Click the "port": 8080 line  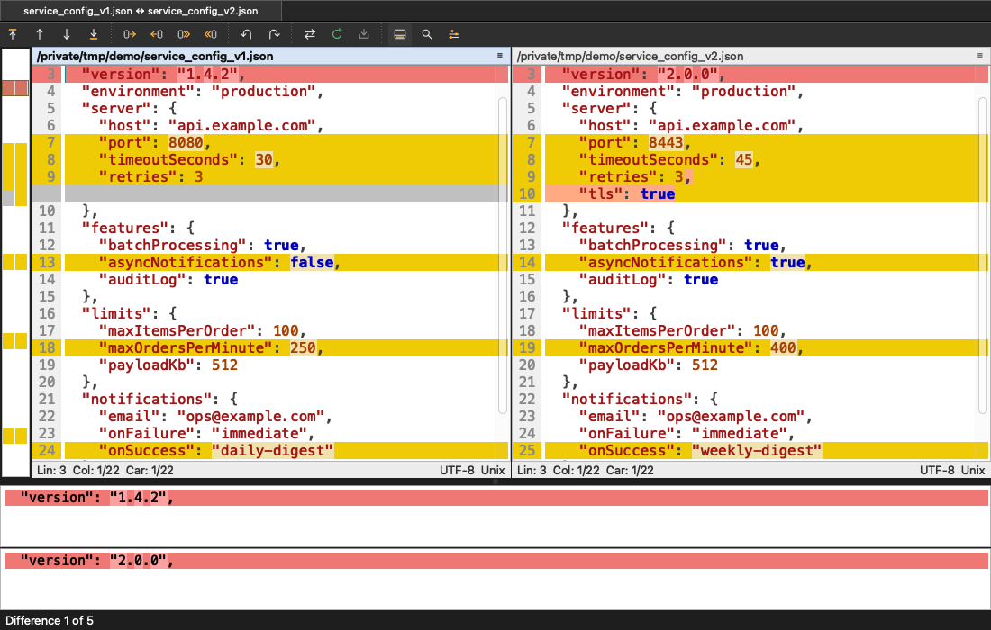coord(286,143)
